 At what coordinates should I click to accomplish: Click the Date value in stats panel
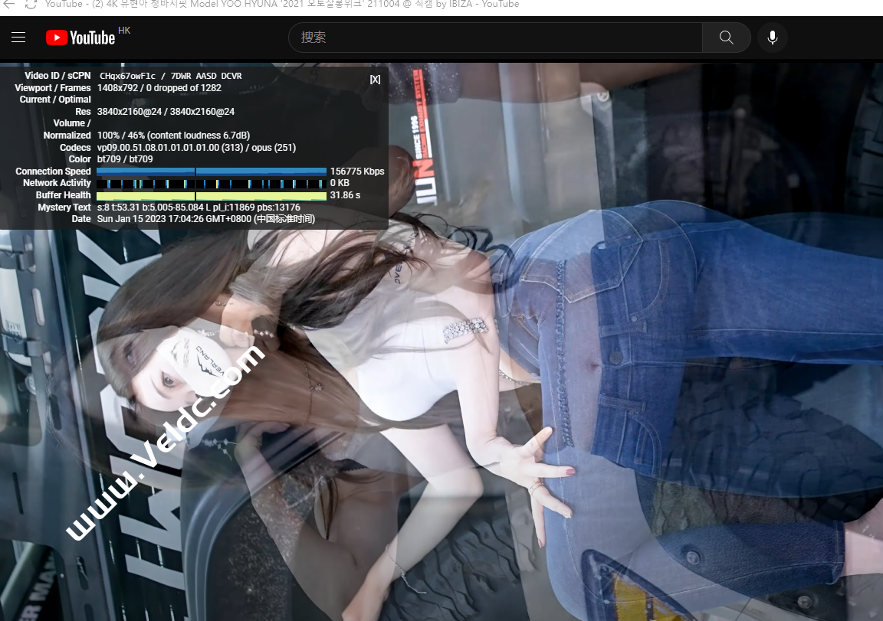point(205,219)
